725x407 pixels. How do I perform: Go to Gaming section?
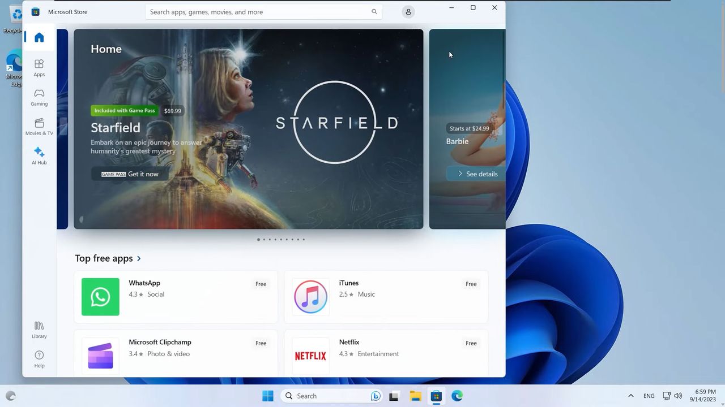coord(39,97)
